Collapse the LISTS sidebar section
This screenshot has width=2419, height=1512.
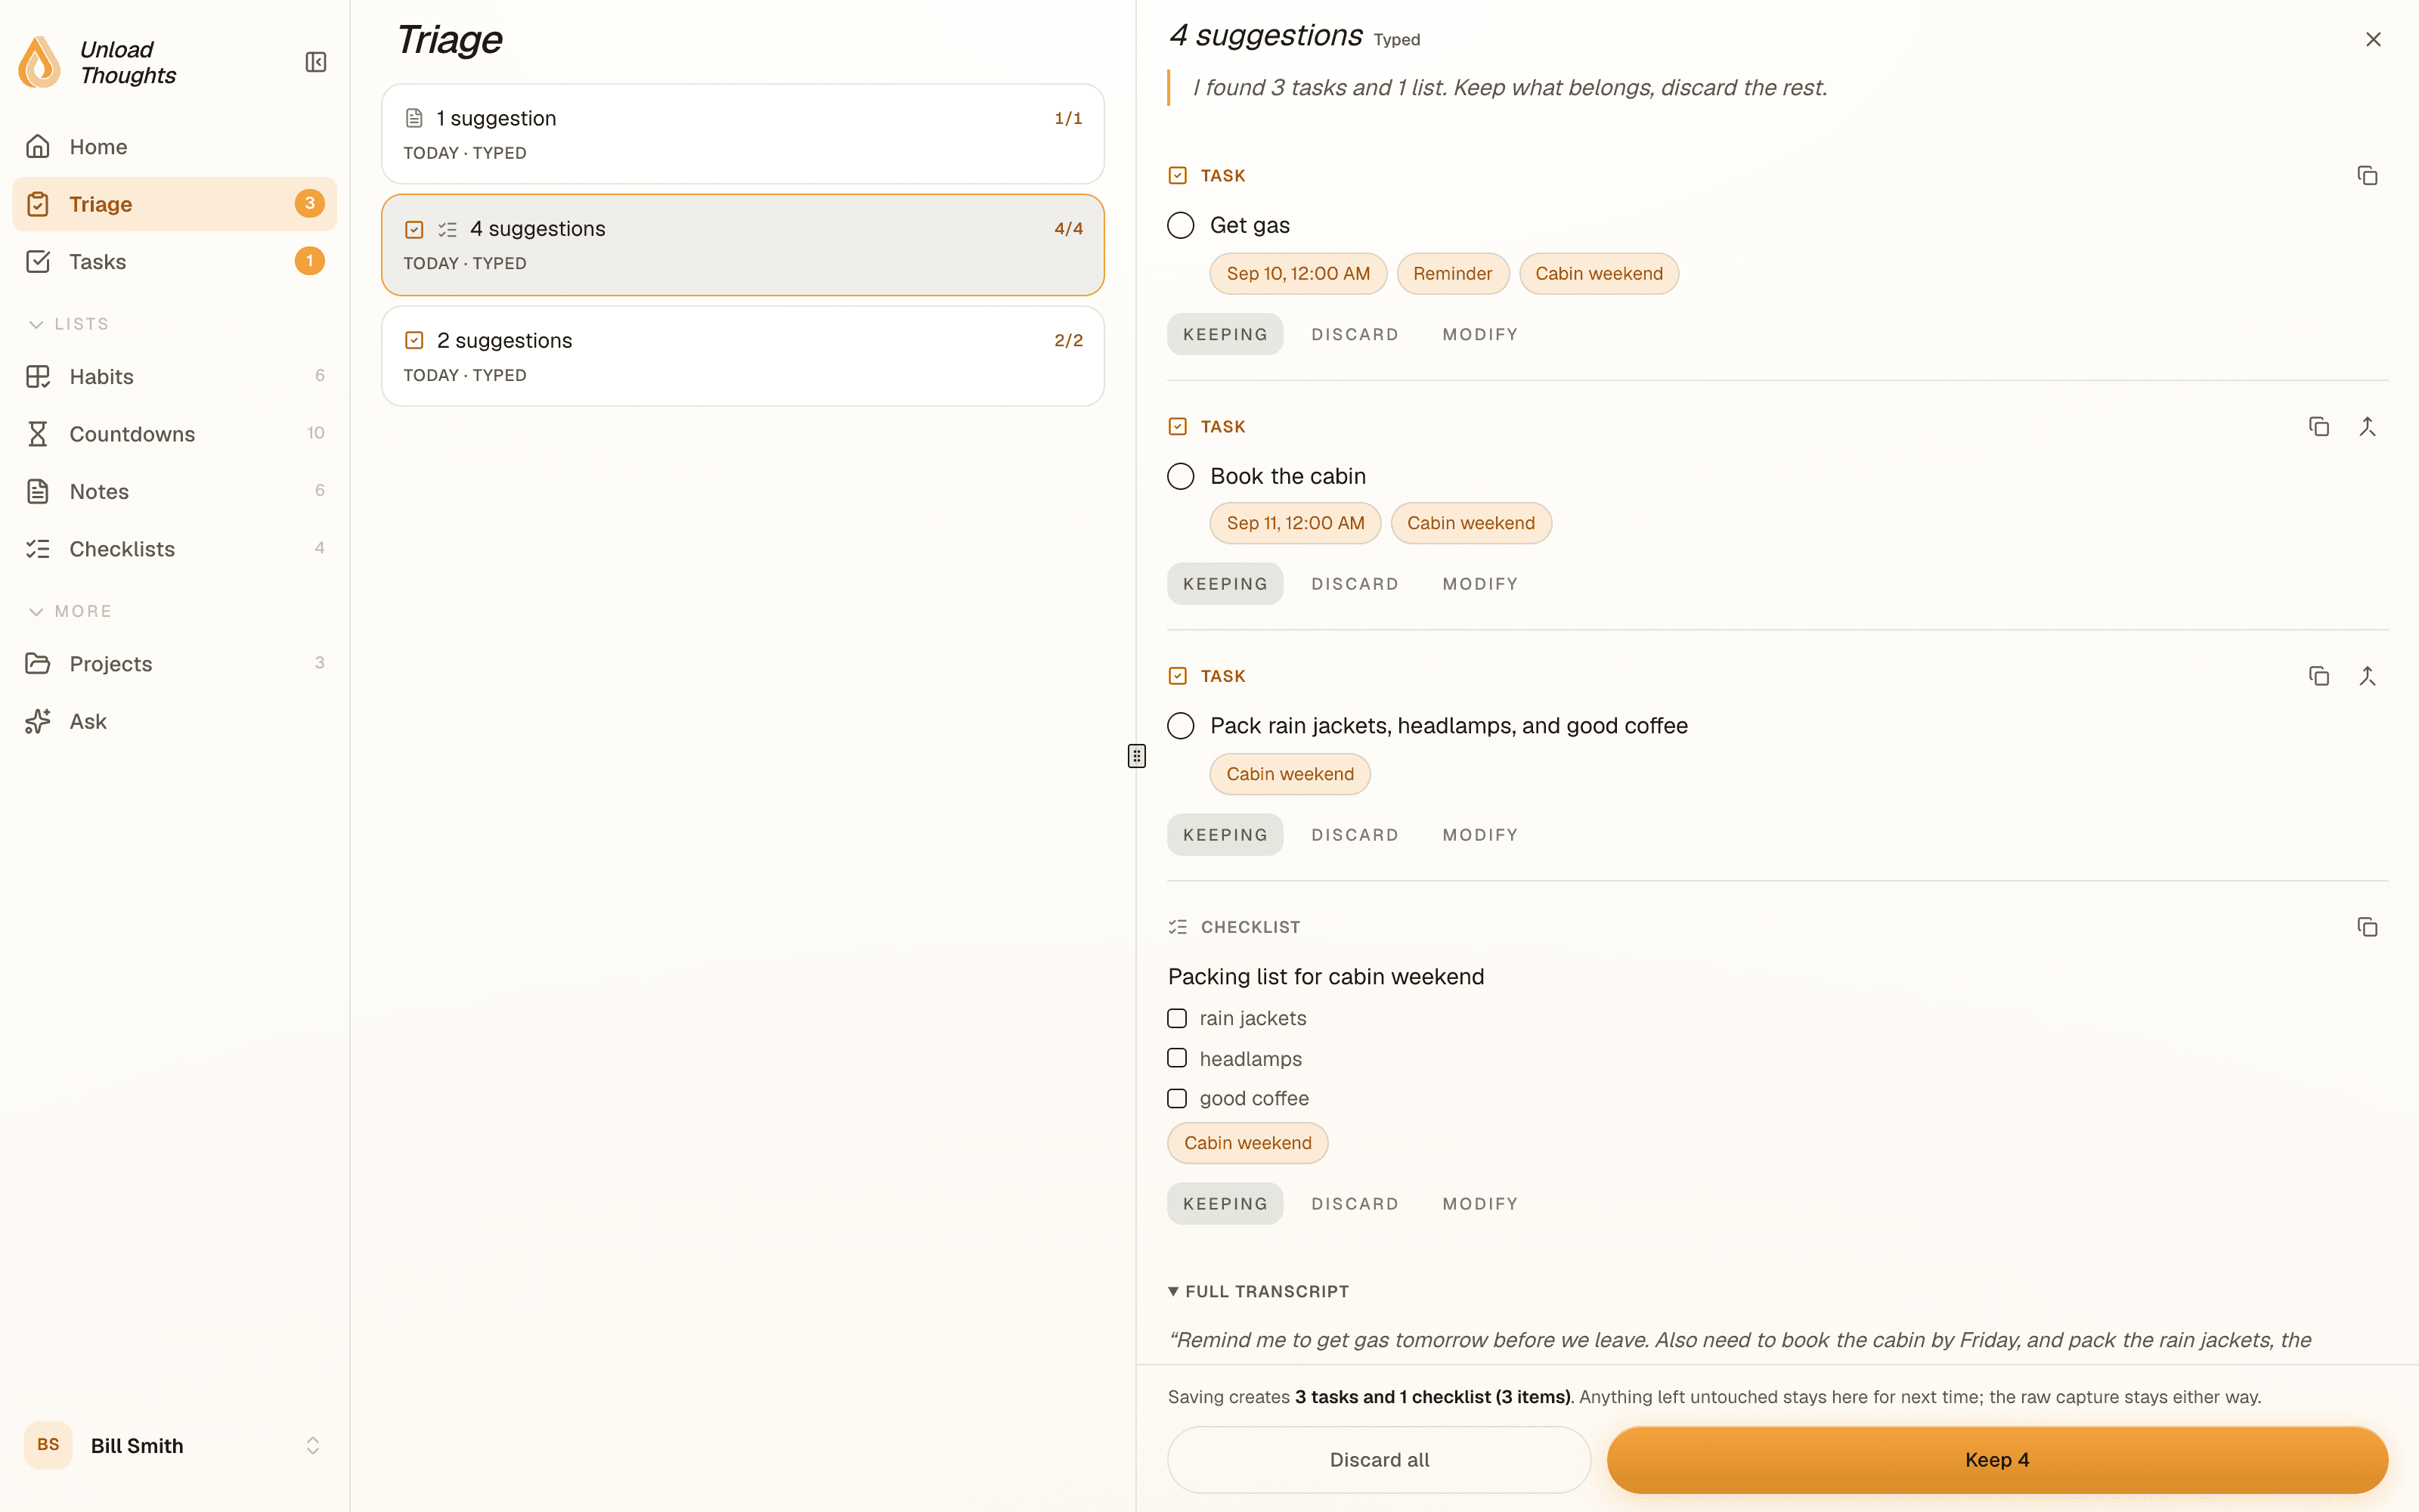pos(68,324)
